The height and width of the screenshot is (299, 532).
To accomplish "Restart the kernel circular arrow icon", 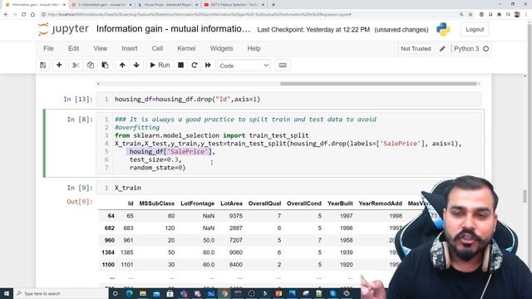I will (195, 65).
